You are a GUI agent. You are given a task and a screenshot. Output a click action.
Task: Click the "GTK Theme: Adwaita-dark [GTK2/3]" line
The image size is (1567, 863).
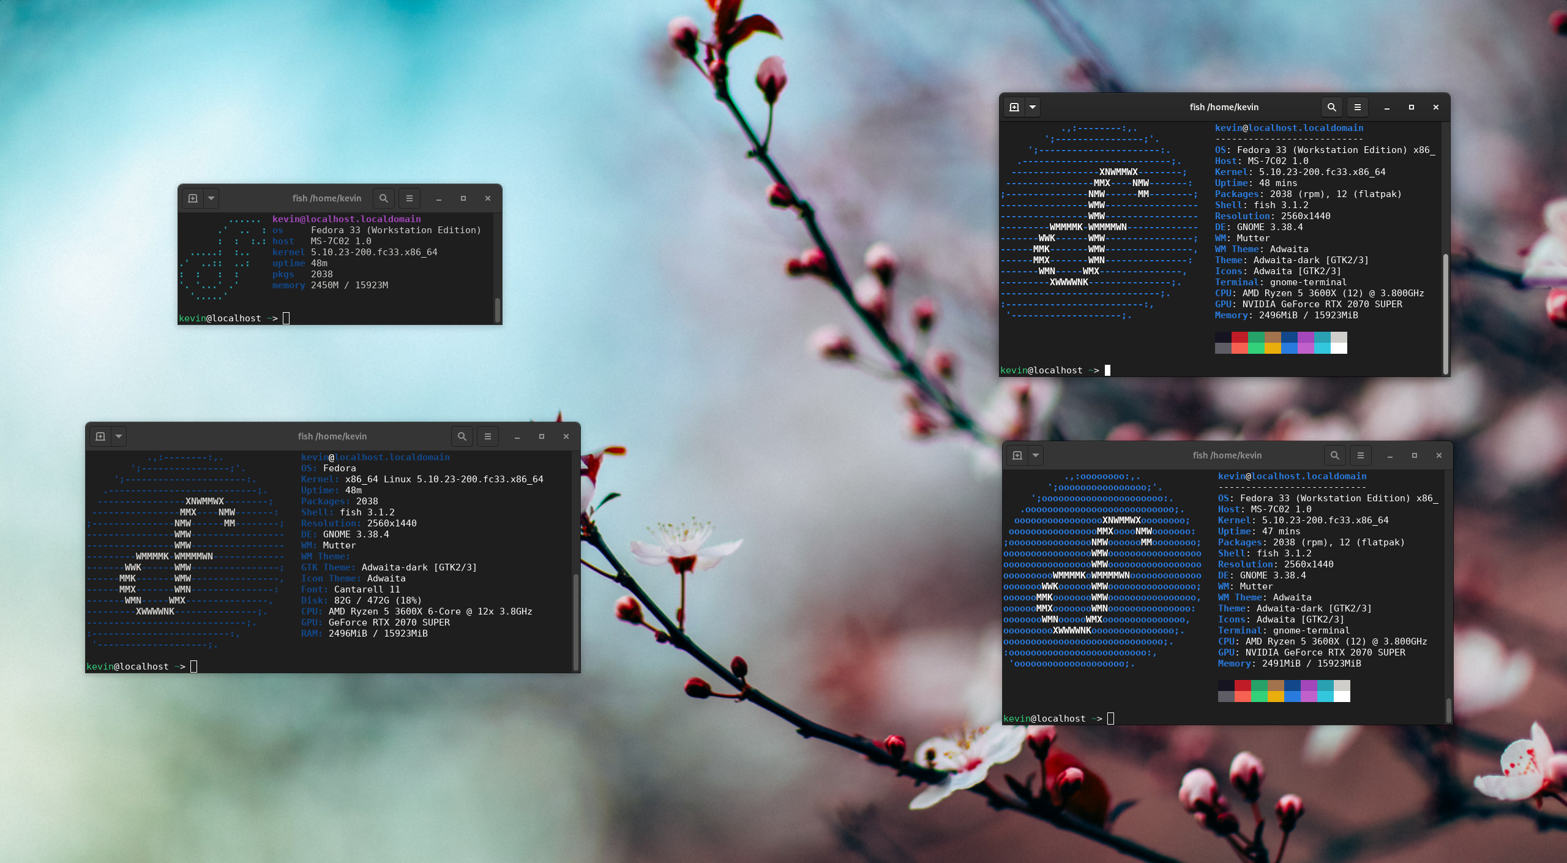click(x=389, y=567)
